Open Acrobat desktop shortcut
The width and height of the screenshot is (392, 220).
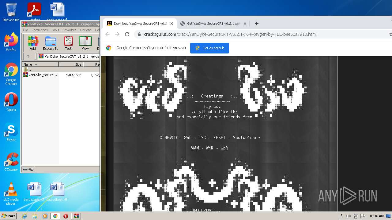(34, 12)
